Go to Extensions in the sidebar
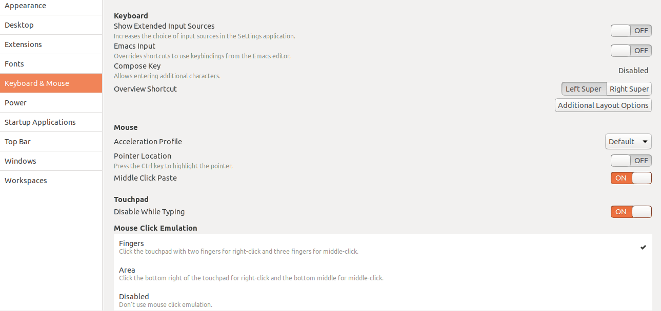Screen dimensions: 661x311 (51, 45)
